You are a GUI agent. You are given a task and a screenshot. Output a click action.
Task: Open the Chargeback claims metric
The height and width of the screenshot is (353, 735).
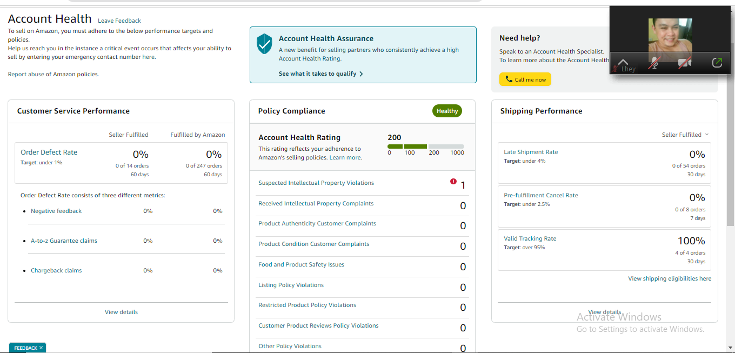pos(56,270)
